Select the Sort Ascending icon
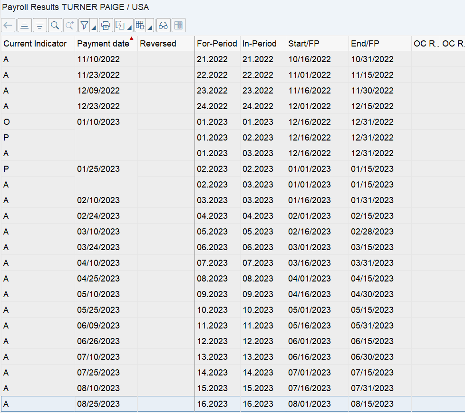Screen dimensions: 465x413 pos(24,25)
